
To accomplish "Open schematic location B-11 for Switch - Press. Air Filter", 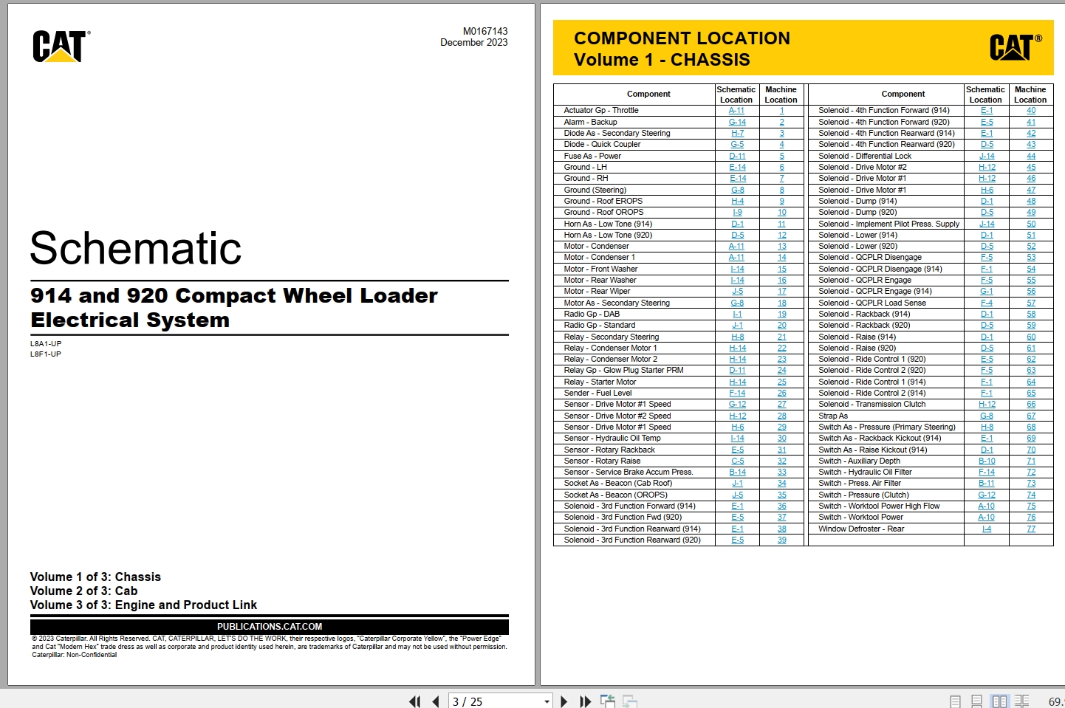I will [x=987, y=484].
